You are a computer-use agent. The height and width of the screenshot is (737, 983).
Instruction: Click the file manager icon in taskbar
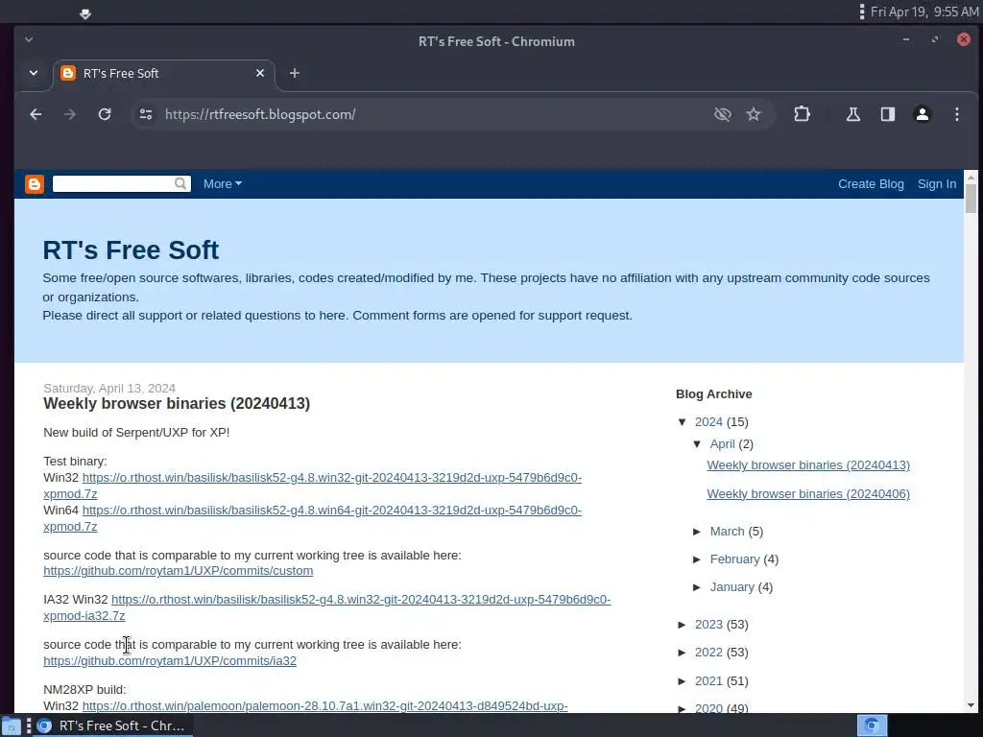click(12, 725)
